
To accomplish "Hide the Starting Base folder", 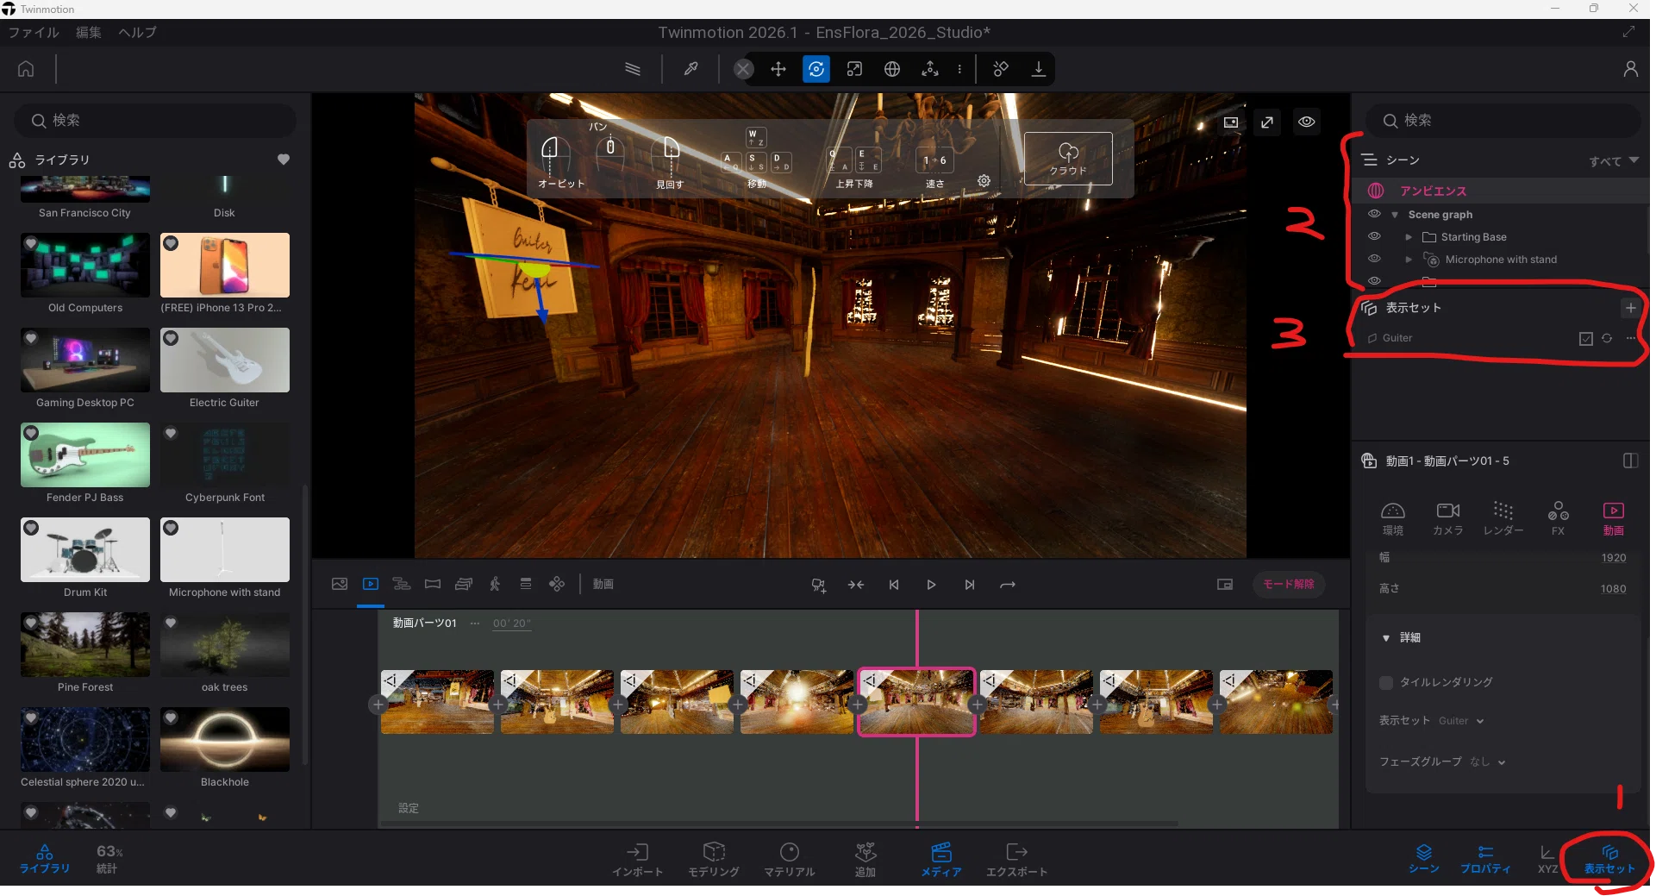I will click(1374, 236).
